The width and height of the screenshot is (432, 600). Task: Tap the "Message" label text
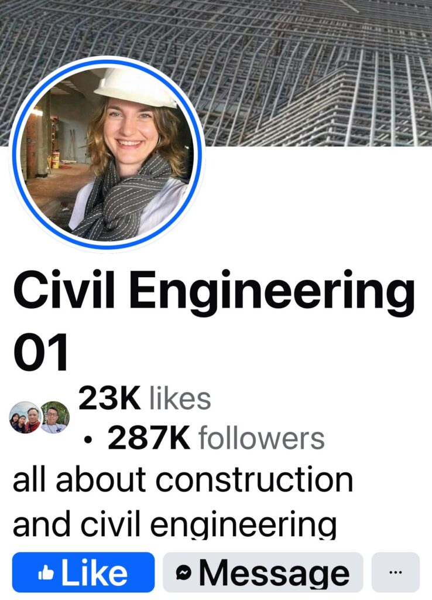(x=274, y=573)
